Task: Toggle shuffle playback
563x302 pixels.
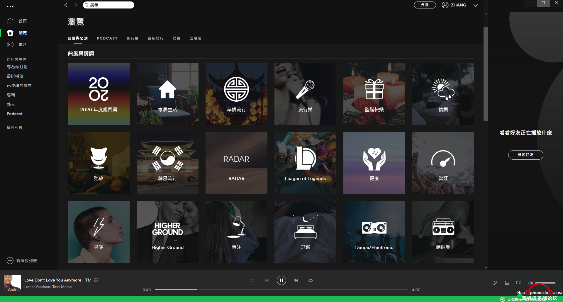Action: tap(252, 280)
